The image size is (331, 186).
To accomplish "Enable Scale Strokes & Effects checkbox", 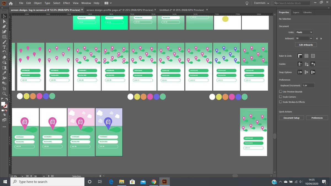I will (x=281, y=102).
